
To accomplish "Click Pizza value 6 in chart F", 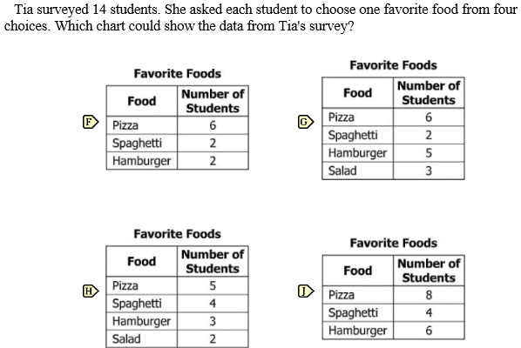I will pyautogui.click(x=213, y=125).
